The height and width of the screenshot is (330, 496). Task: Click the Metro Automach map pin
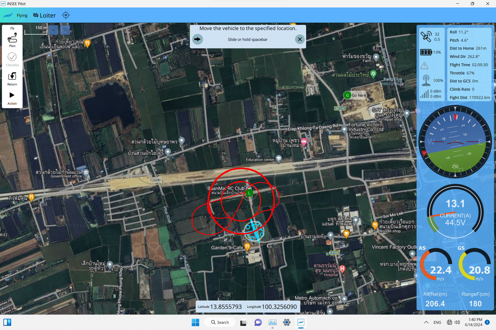[x=344, y=299]
